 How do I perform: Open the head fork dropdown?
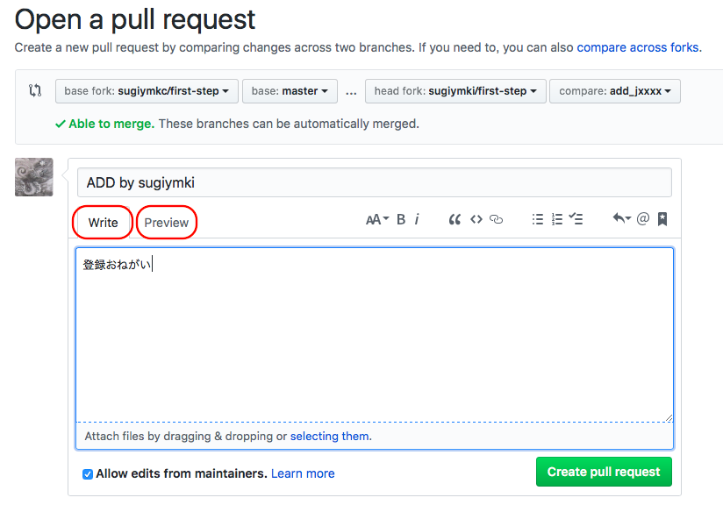coord(456,91)
